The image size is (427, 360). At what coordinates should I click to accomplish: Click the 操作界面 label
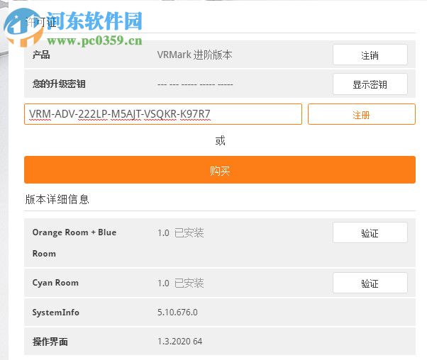coord(50,342)
